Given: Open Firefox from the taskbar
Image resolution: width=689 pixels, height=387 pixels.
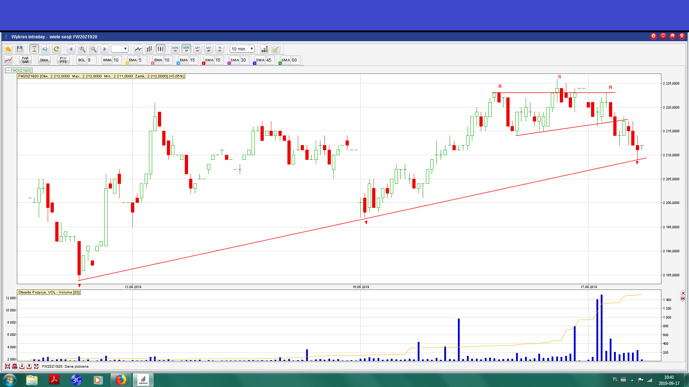Looking at the screenshot, I should (121, 380).
